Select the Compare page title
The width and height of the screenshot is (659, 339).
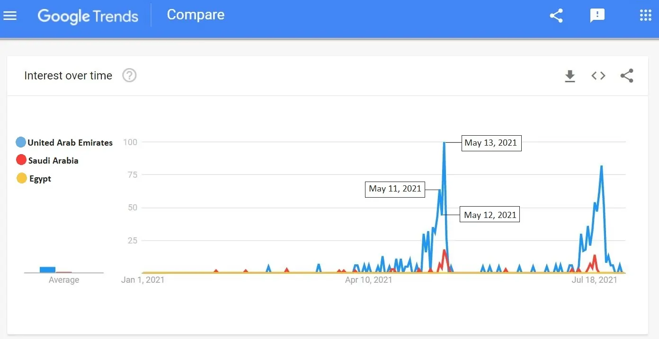(x=195, y=15)
